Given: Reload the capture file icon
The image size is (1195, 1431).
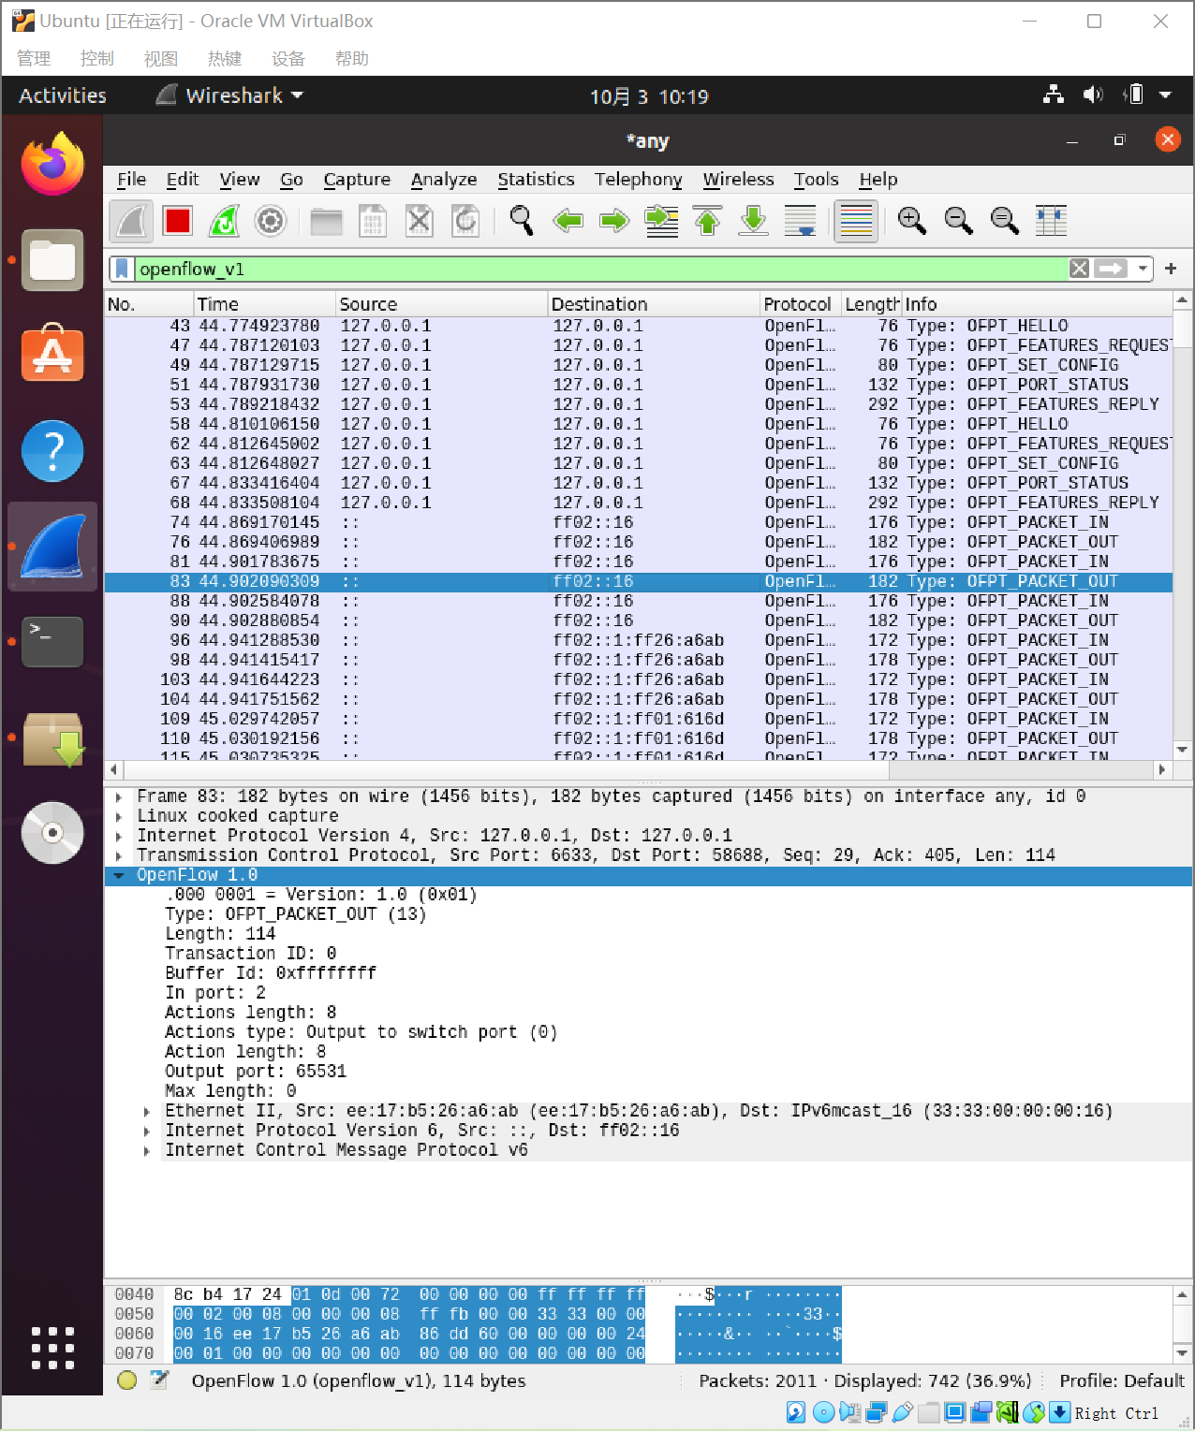Looking at the screenshot, I should click(465, 221).
